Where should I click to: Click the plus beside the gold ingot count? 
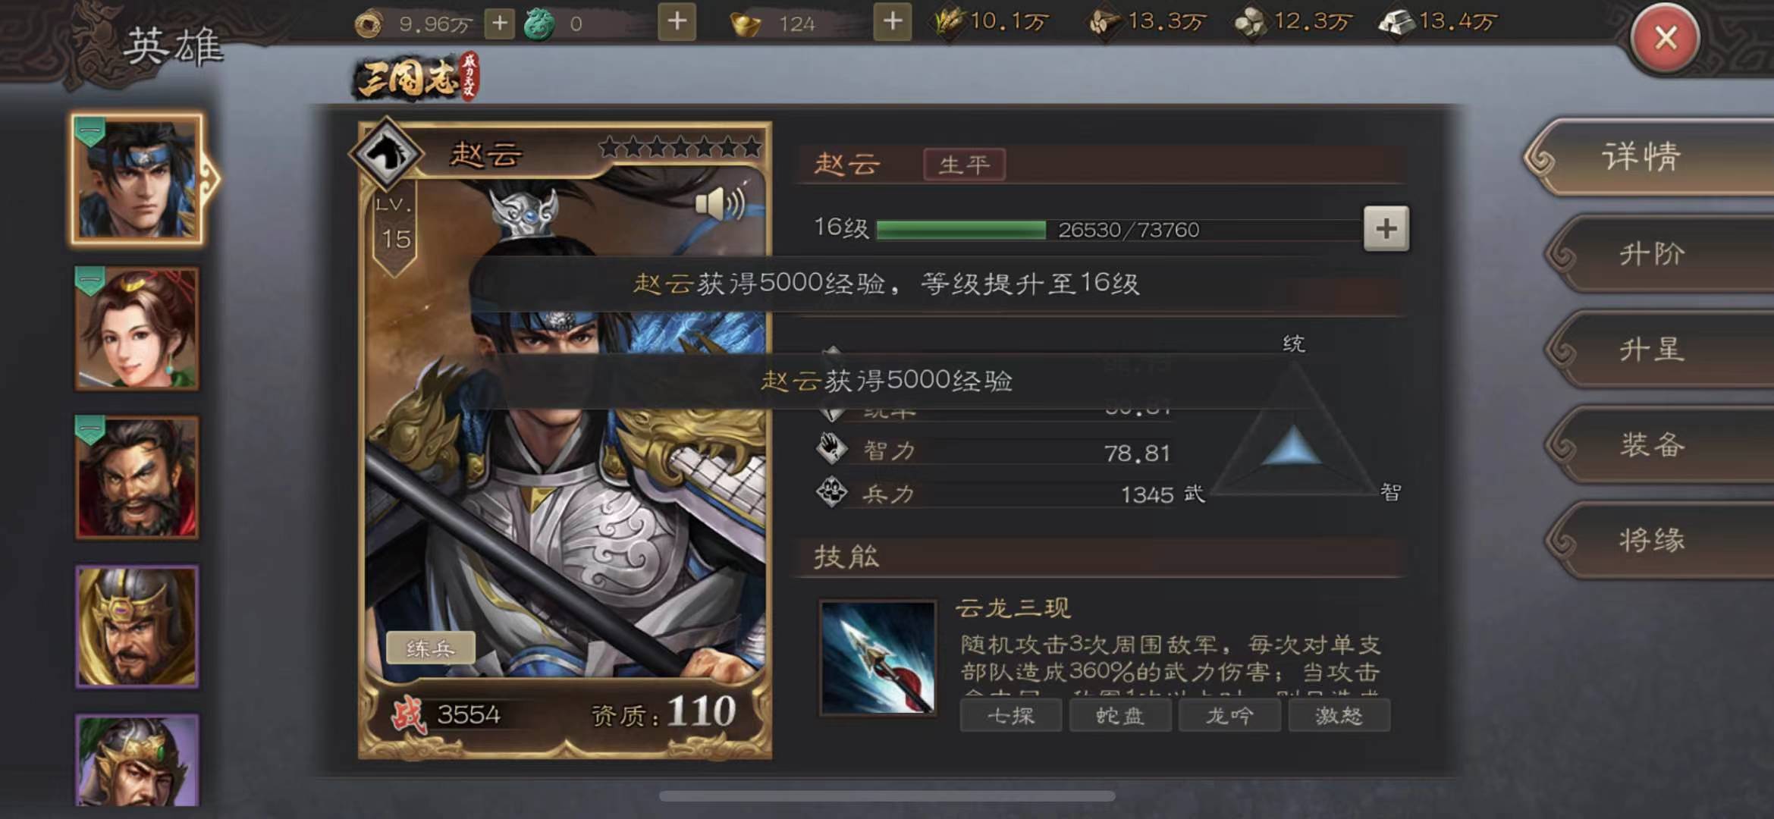893,21
